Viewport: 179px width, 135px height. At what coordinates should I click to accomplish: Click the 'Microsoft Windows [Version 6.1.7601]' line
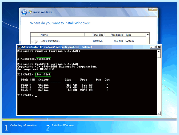click(x=49, y=51)
